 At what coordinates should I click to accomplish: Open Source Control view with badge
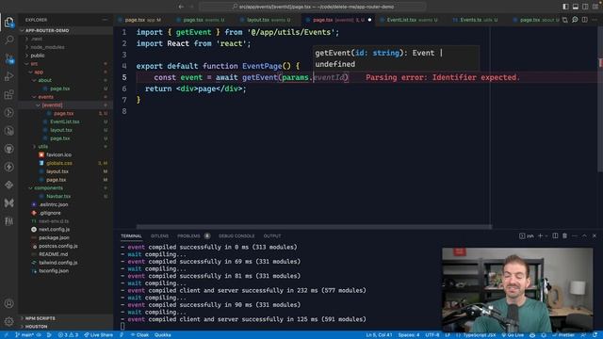pyautogui.click(x=8, y=58)
